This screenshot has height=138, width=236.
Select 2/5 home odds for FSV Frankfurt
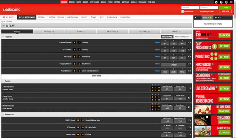[165, 51]
